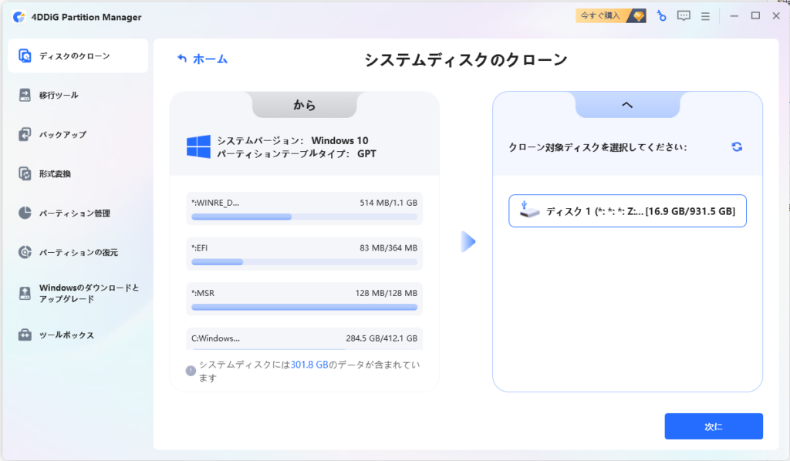
Task: Click the 今すぐ購入 purchase button
Action: [x=611, y=16]
